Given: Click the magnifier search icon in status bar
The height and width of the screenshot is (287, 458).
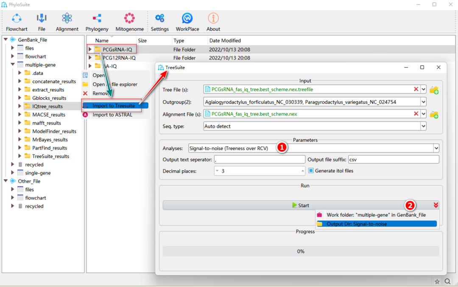Looking at the screenshot, I should tap(447, 281).
